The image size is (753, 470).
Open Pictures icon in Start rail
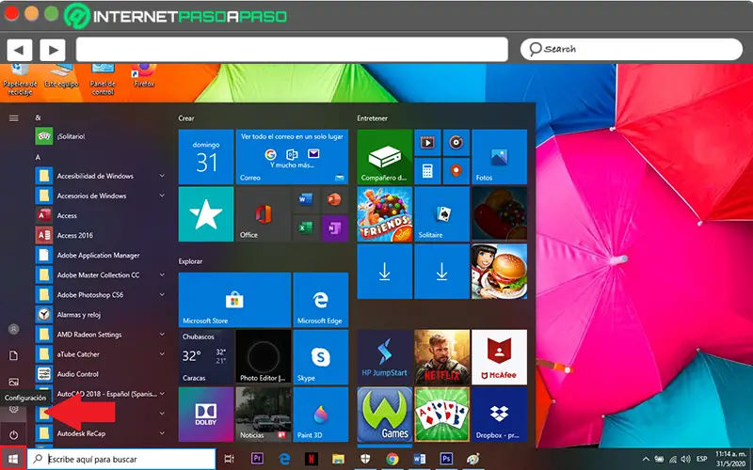coord(13,382)
